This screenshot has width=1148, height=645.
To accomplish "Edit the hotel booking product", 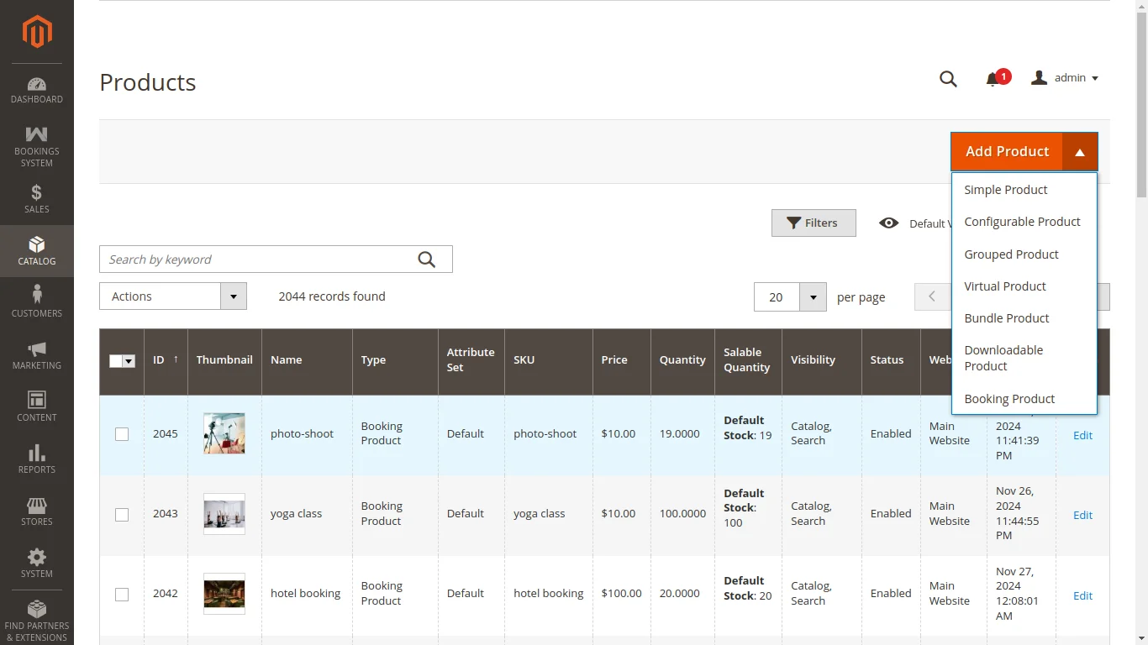I will click(x=1082, y=595).
